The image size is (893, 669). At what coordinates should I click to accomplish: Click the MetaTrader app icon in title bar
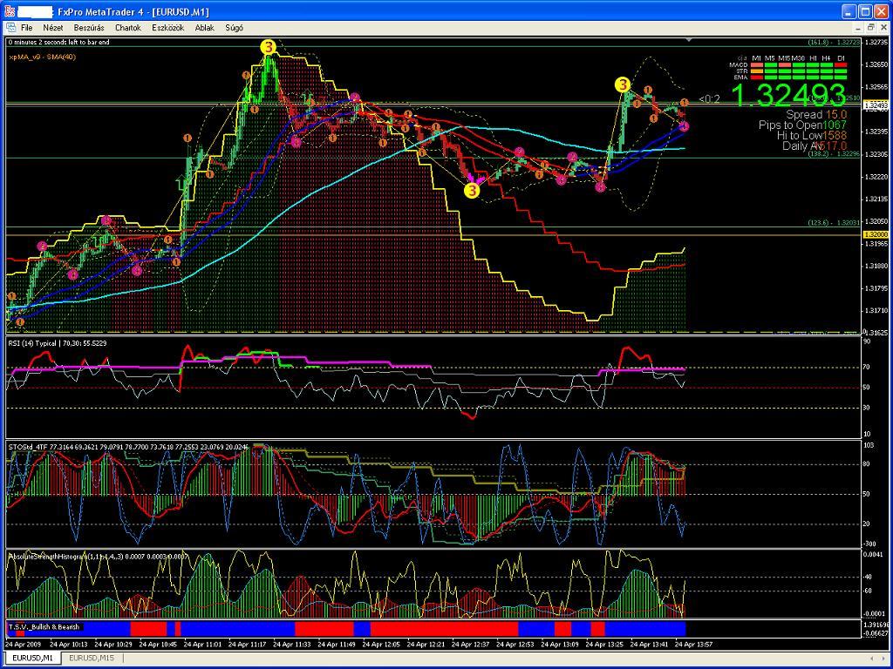coord(10,11)
